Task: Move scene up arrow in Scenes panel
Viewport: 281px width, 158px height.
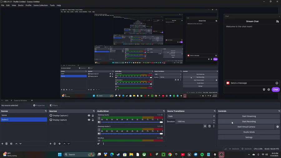Action: pyautogui.click(x=16, y=144)
